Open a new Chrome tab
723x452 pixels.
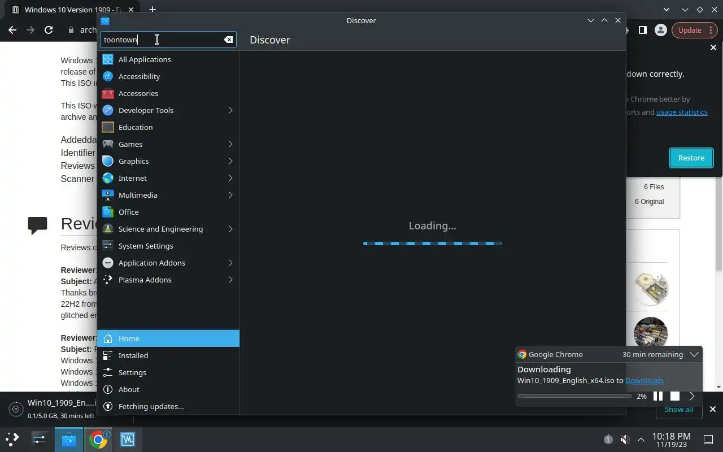[153, 10]
